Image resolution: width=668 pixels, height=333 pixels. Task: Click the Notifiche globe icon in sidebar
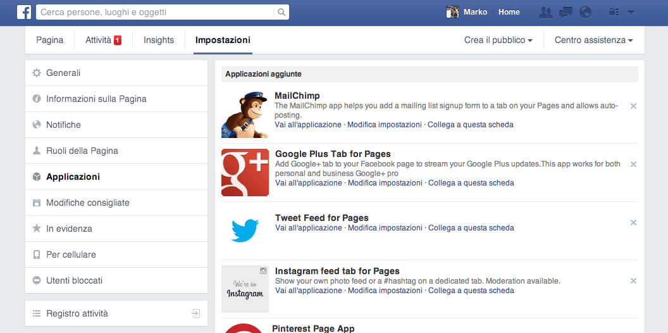pos(37,125)
